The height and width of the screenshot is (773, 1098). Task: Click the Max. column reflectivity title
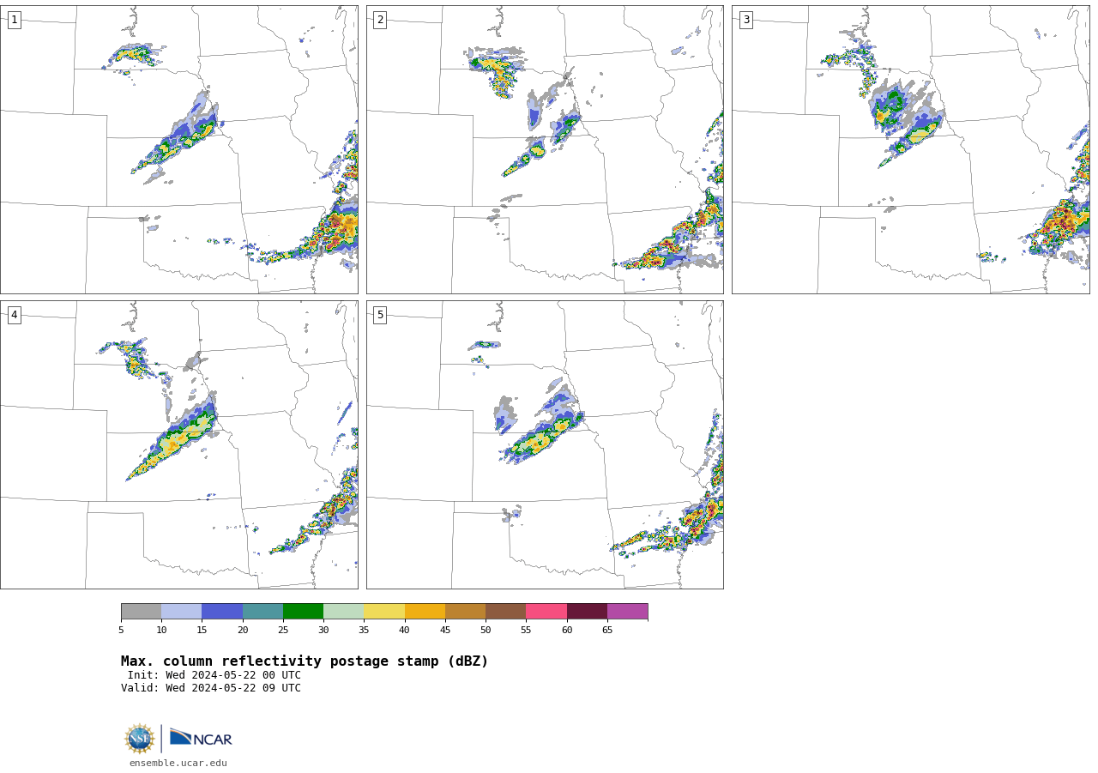click(x=305, y=661)
